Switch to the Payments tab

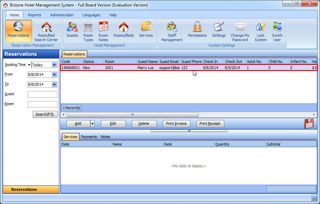(x=89, y=137)
